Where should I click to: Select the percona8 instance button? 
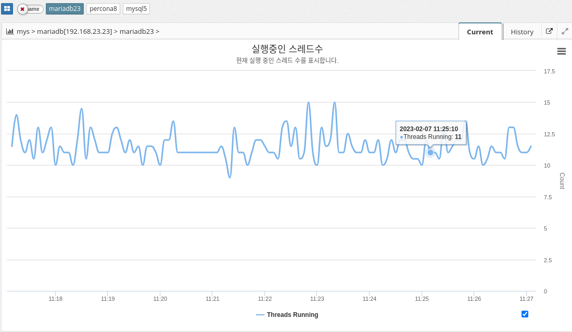click(x=103, y=9)
